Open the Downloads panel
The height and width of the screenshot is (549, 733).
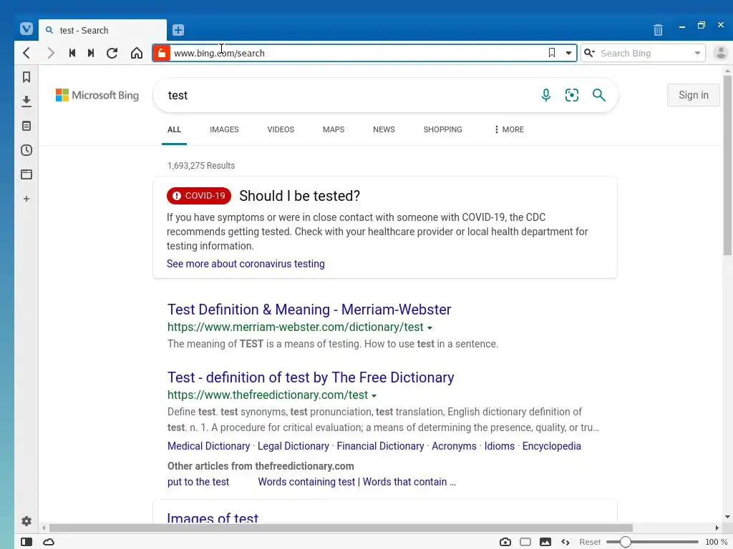point(26,102)
